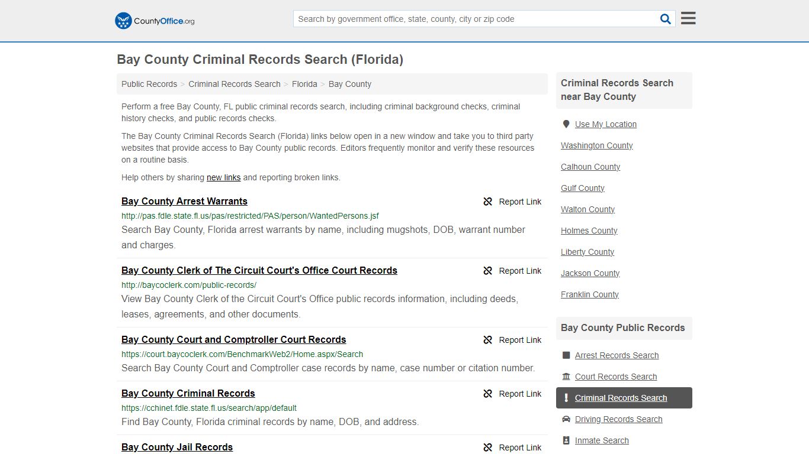Open Driving Records Search in sidebar
Screen dimensions: 809x454
coord(619,419)
